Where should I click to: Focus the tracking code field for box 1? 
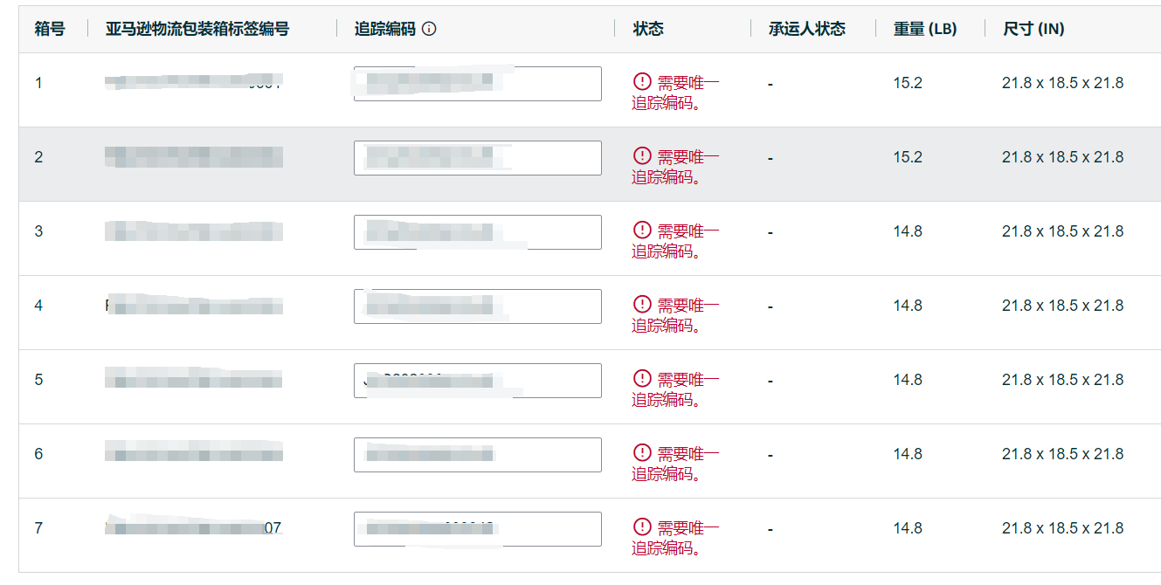pyautogui.click(x=477, y=84)
